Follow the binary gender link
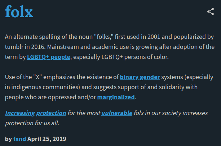This screenshot has height=146, width=221. [140, 77]
